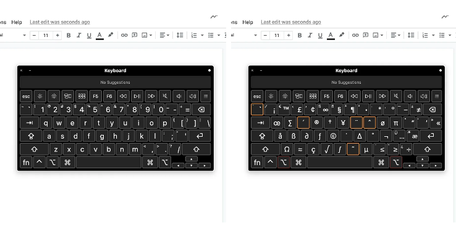Click the yen ¥ symbol key
This screenshot has width=456, height=228.
[x=343, y=123]
